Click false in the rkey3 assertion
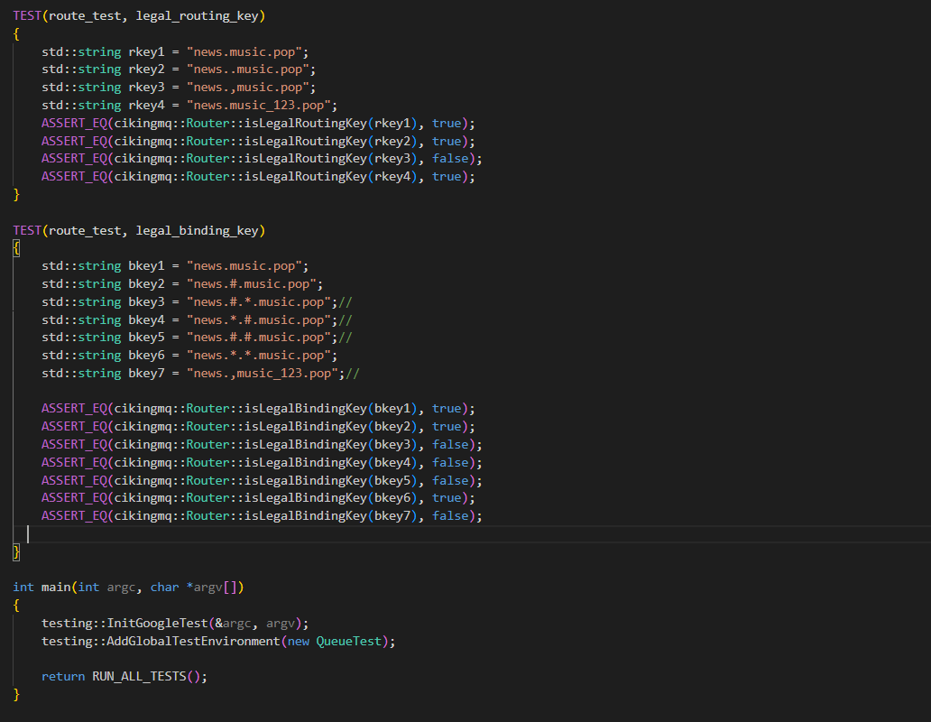931x722 pixels. tap(450, 159)
